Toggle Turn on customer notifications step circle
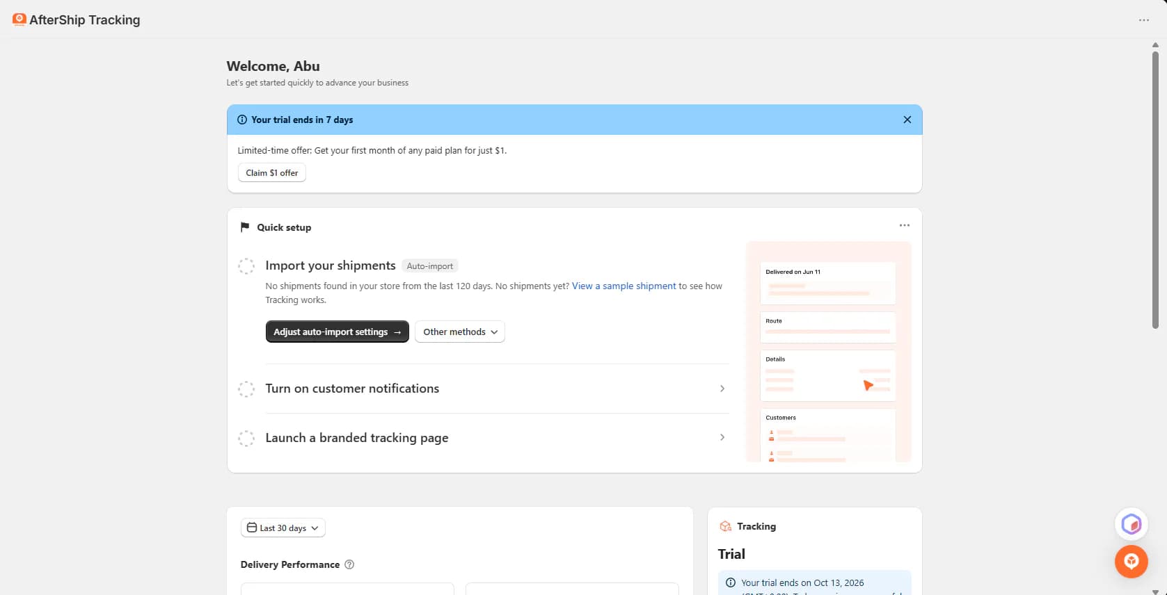The image size is (1167, 595). click(x=246, y=389)
